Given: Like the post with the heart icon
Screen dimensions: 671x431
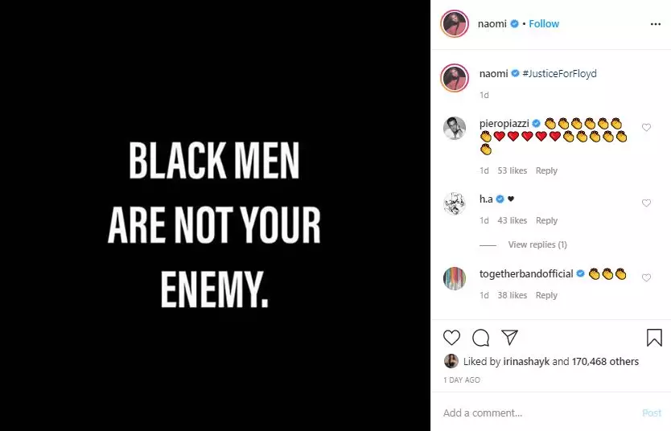Looking at the screenshot, I should click(x=451, y=338).
